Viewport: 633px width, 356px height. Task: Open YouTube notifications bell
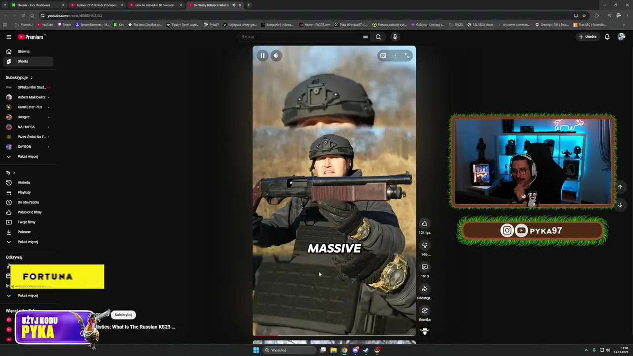coord(607,37)
